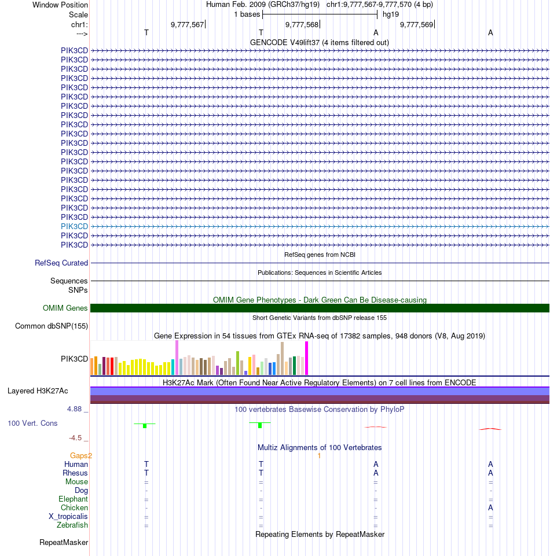Click the 4.88 PhyloP upper limit

coord(75,409)
